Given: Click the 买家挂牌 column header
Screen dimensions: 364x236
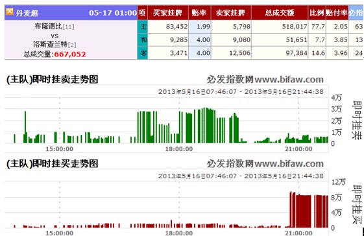Looking at the screenshot, I should tap(167, 13).
